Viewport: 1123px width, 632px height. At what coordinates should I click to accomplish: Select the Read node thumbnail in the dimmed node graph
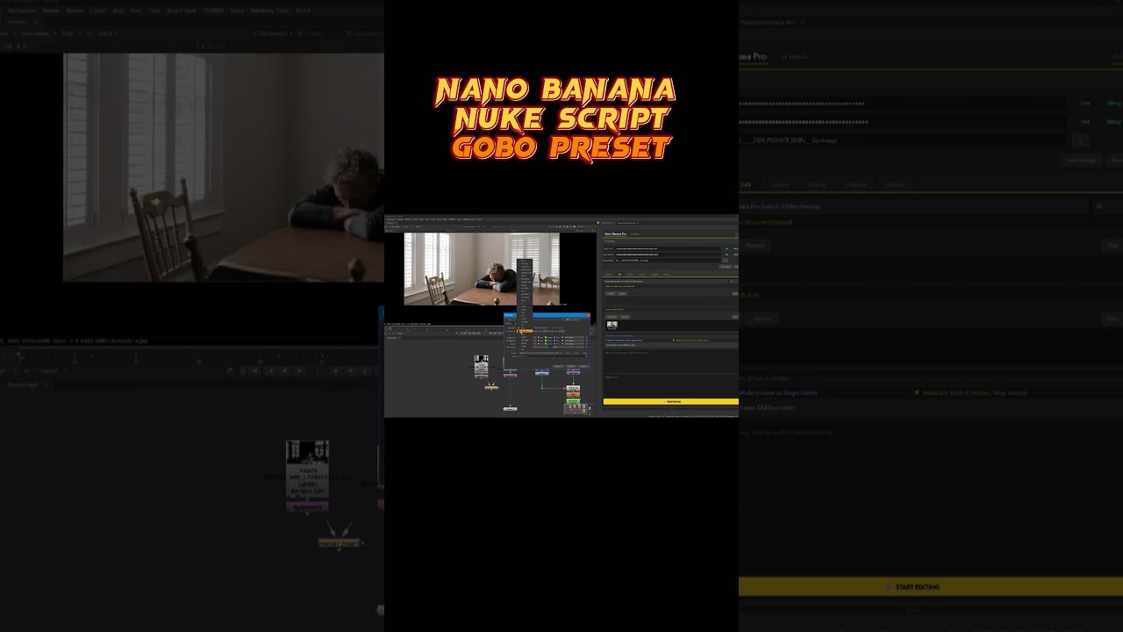click(x=307, y=453)
